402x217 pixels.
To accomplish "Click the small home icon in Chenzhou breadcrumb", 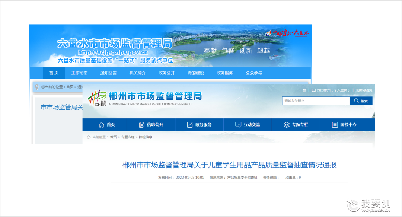I will (89, 137).
